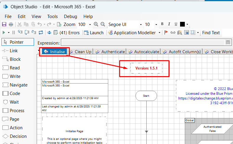This screenshot has height=144, width=233.
Task: Open the zoom level 100 dropdown
Action: (90, 24)
